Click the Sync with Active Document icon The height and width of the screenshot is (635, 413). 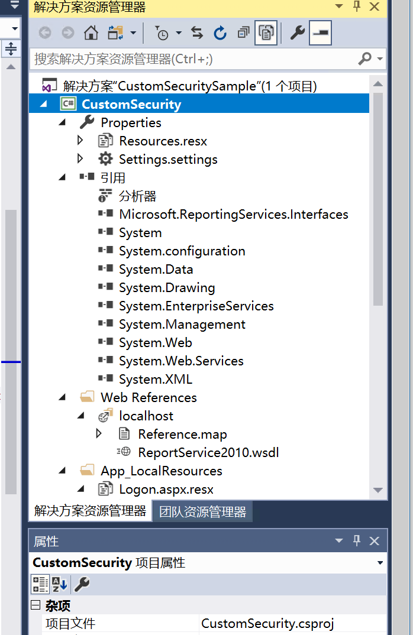(x=197, y=33)
